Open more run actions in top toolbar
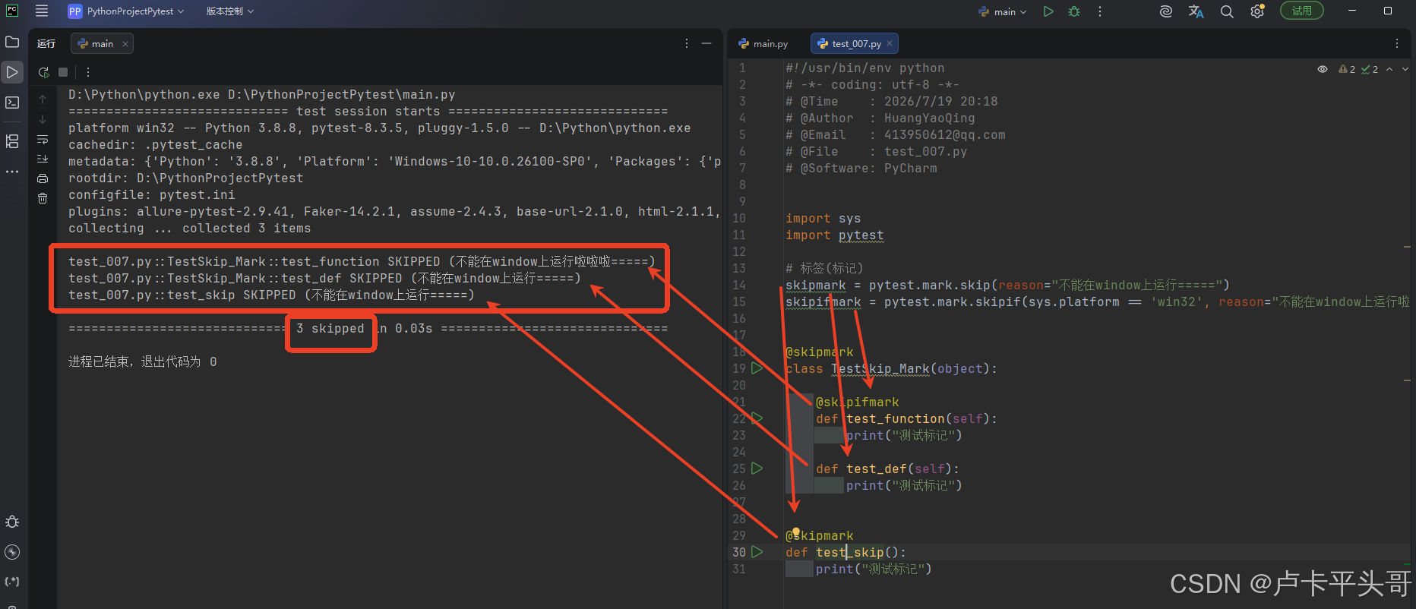The image size is (1416, 609). [x=1100, y=11]
